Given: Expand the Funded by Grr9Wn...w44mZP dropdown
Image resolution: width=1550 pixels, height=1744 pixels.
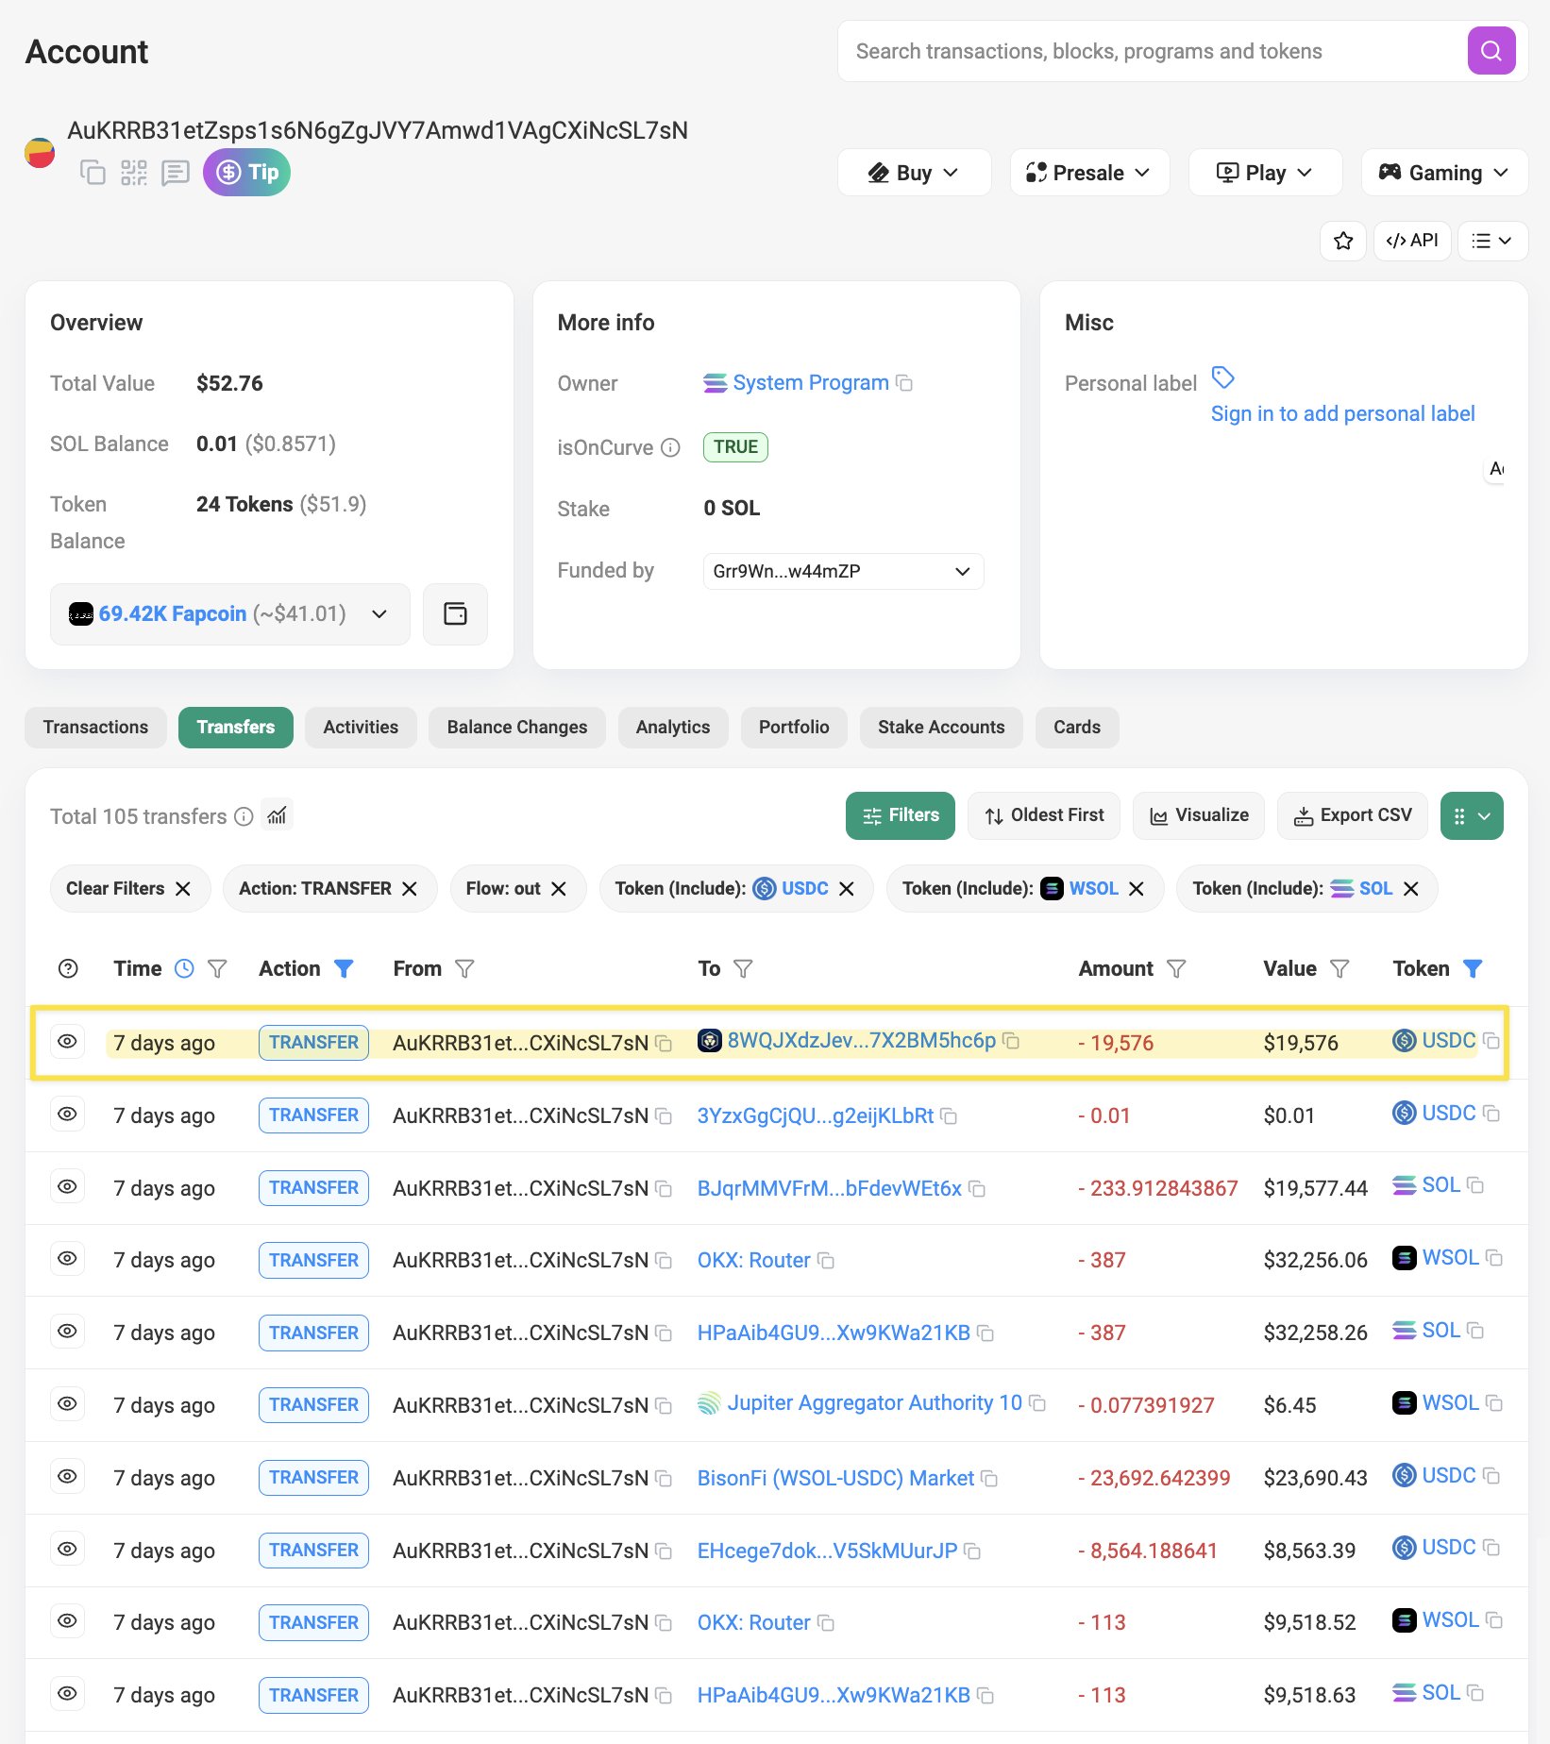Looking at the screenshot, I should click(x=843, y=572).
